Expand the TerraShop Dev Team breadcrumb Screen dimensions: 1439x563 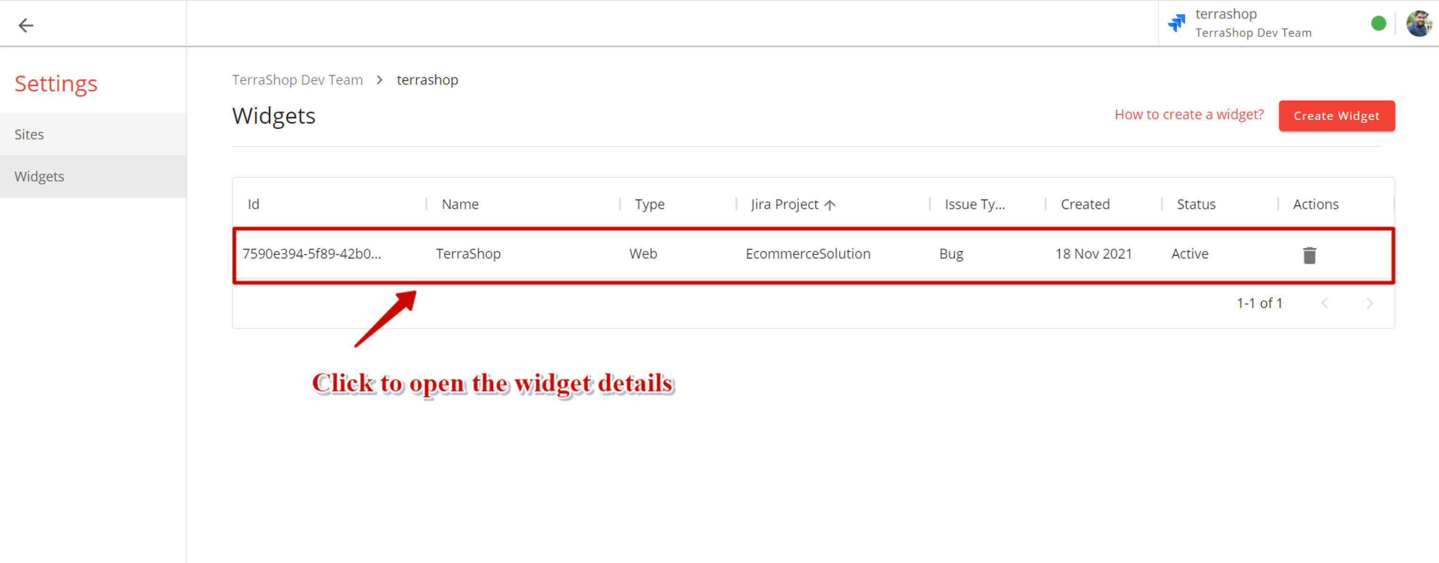[297, 80]
